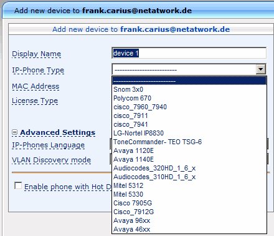
Task: Click the IP-Phone Type label
Action: coord(38,70)
